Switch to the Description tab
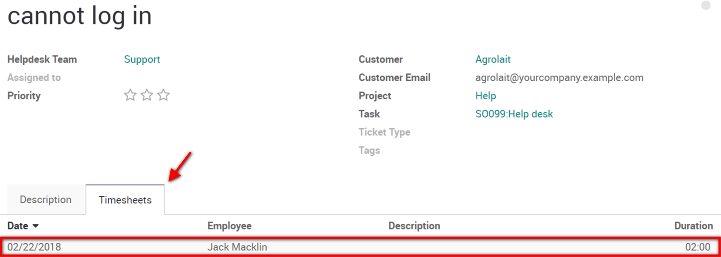The width and height of the screenshot is (721, 257). point(46,200)
